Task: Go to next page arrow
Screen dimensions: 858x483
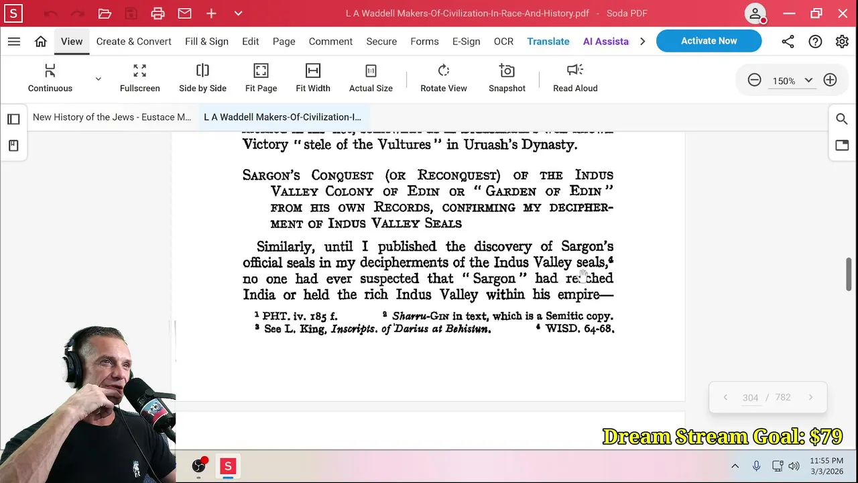Action: click(x=810, y=398)
